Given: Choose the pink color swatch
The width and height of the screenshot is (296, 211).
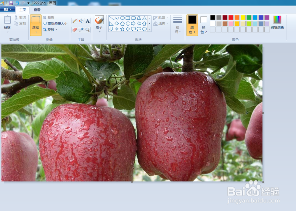Looking at the screenshot, I should point(231,24).
